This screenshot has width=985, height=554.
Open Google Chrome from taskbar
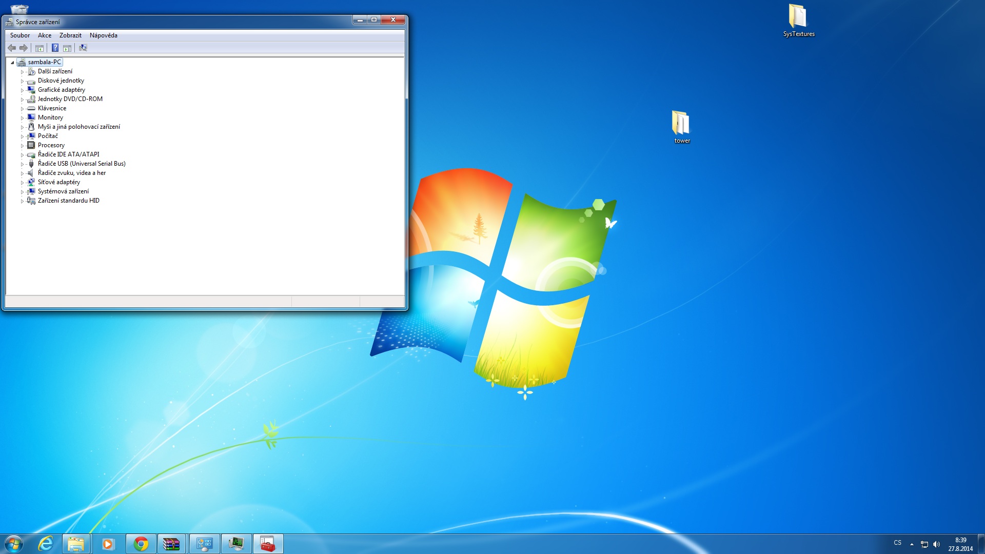[141, 544]
